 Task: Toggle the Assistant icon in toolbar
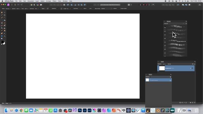point(153,5)
